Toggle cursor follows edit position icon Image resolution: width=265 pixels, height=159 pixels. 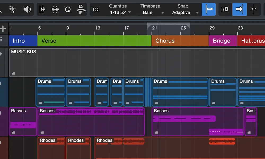coord(254,9)
